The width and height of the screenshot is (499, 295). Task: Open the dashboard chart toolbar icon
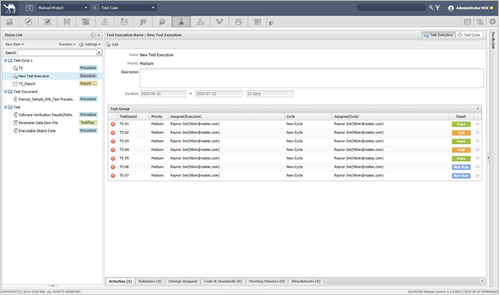pos(10,22)
